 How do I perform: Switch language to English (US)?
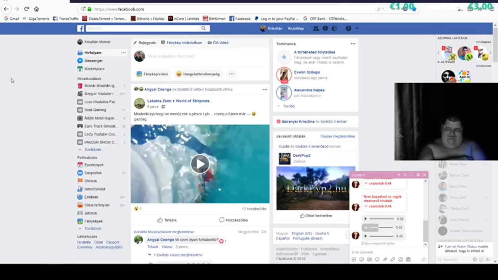pos(302,233)
